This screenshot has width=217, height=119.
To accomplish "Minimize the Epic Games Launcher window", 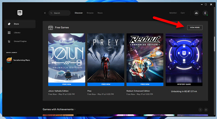I will tap(202, 4).
